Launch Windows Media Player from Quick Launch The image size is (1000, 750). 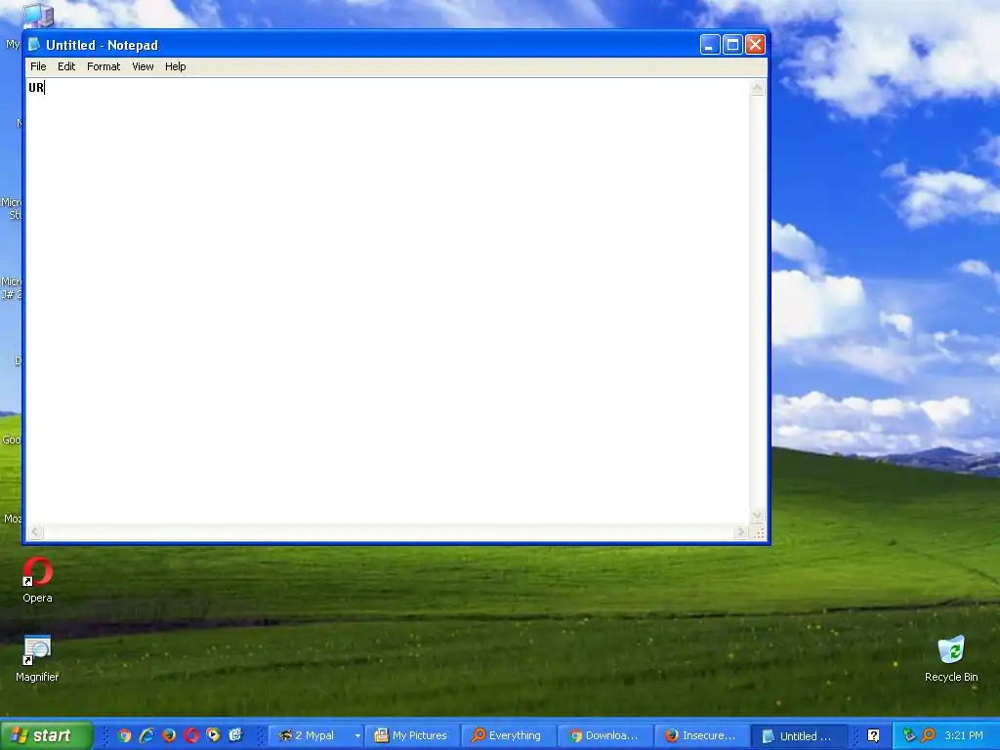[x=213, y=735]
